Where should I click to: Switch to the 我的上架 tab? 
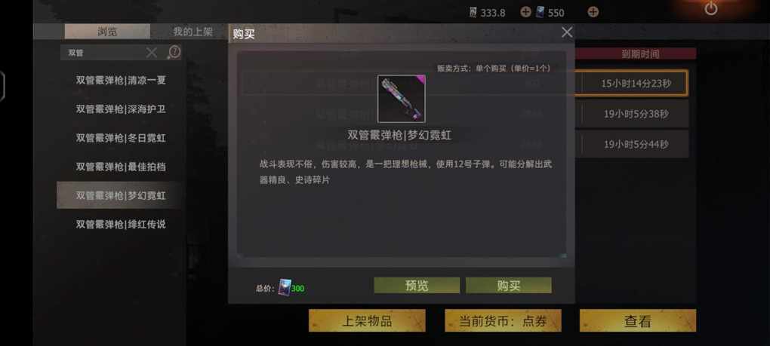coord(192,32)
